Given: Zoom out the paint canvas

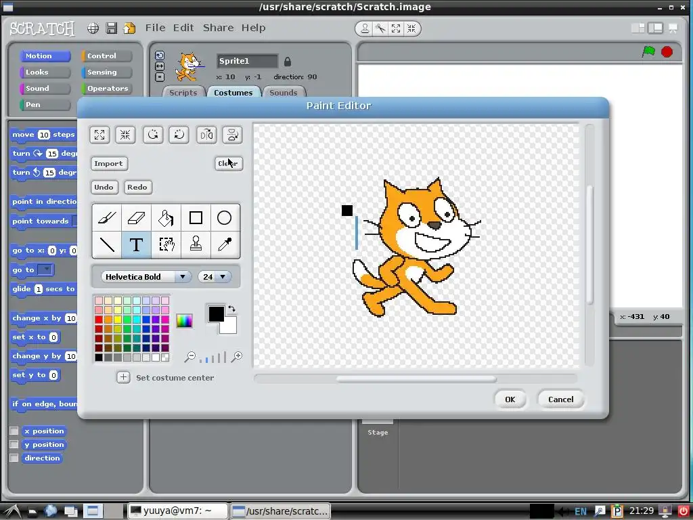Looking at the screenshot, I should click(x=190, y=357).
